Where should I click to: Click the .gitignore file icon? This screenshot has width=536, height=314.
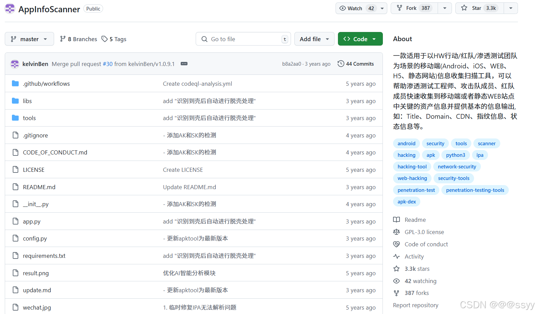15,135
